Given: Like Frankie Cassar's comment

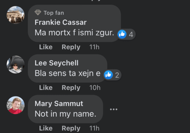Looking at the screenshot, I should click(46, 47).
